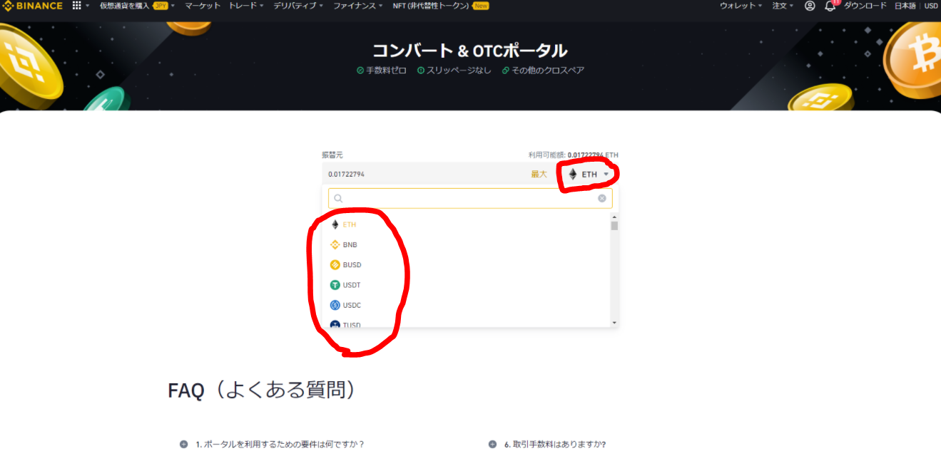This screenshot has height=451, width=941.
Task: Click the 最大 button
Action: pyautogui.click(x=539, y=175)
